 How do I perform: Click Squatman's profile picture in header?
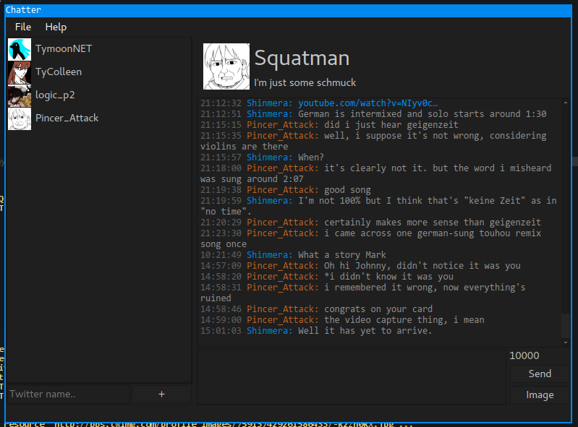pyautogui.click(x=226, y=66)
